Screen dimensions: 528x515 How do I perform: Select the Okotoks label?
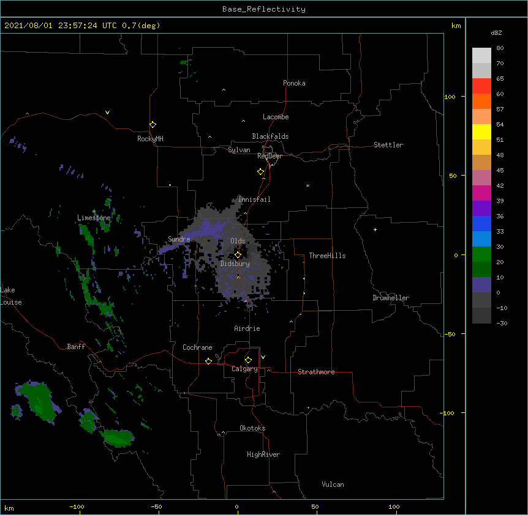tap(252, 428)
